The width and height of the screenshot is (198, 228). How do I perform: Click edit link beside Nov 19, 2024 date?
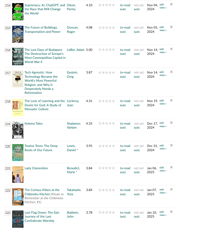click(x=162, y=101)
